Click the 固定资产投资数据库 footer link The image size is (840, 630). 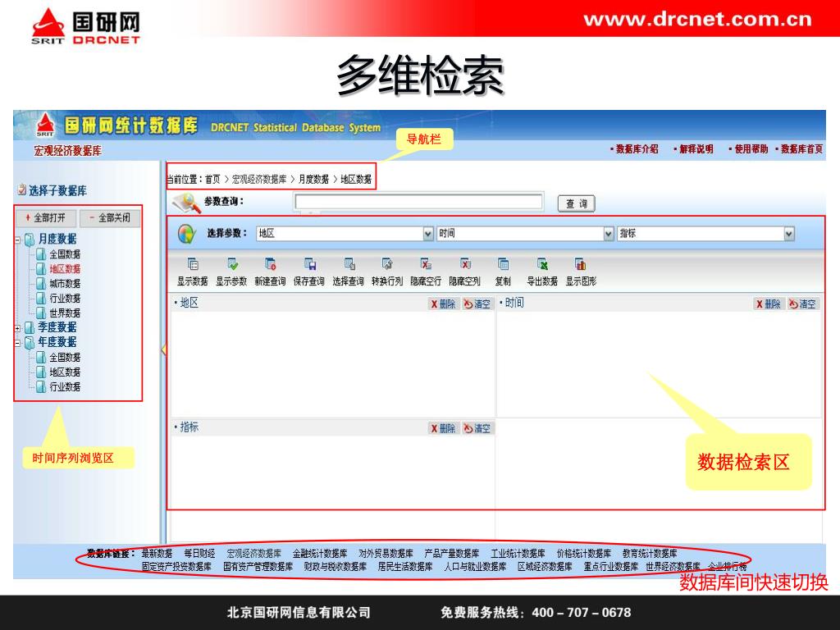(176, 566)
